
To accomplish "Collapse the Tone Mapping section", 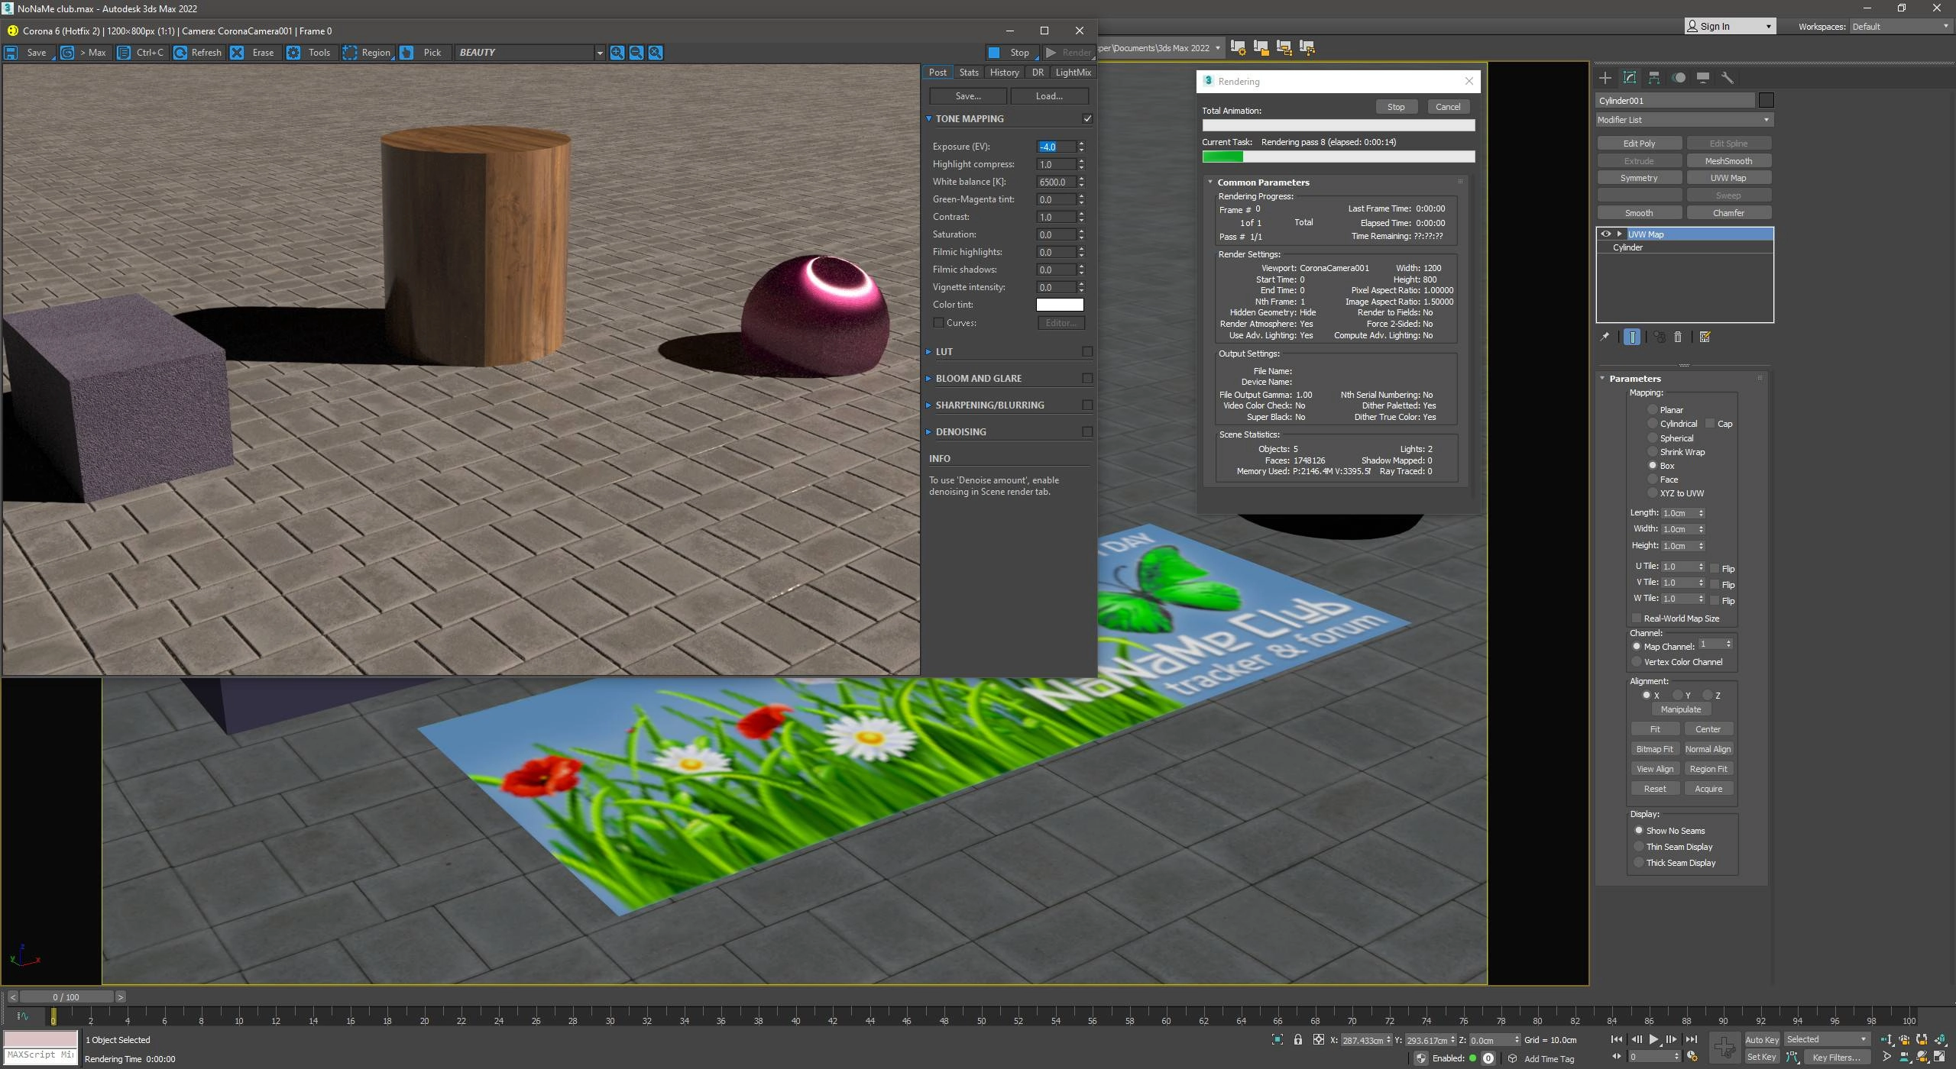I will click(x=928, y=118).
